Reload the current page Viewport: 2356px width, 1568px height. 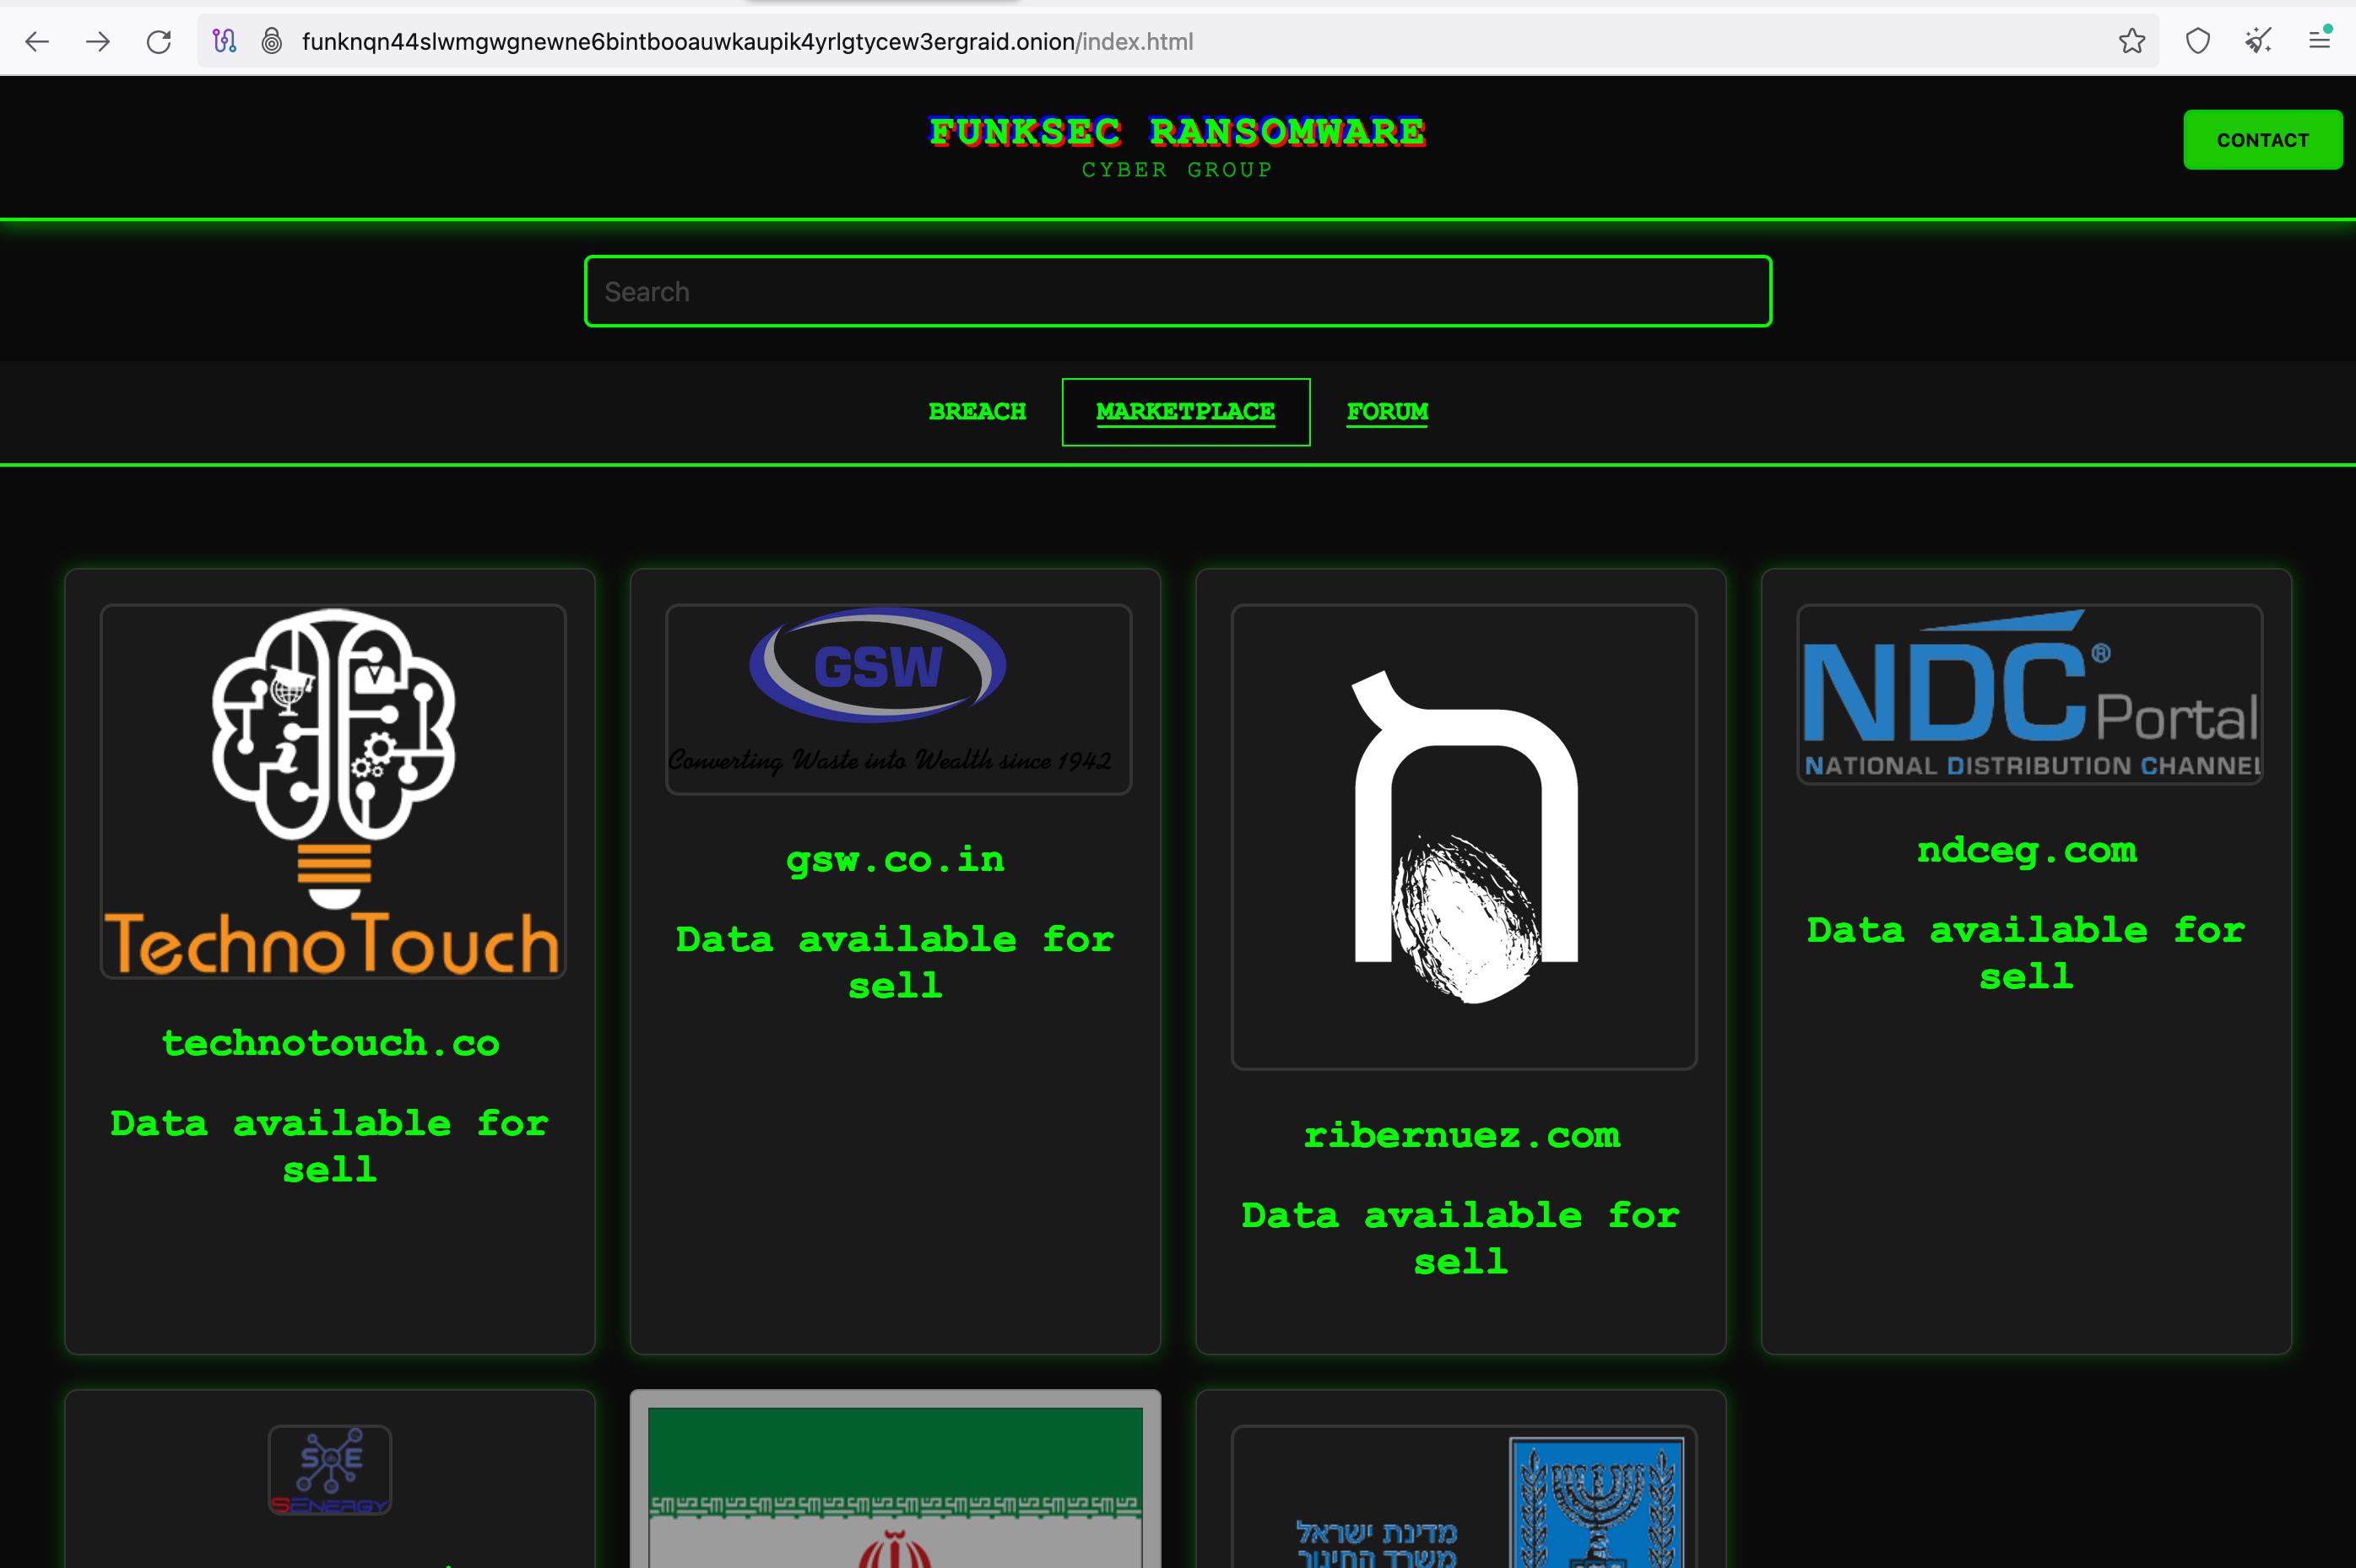(x=158, y=41)
